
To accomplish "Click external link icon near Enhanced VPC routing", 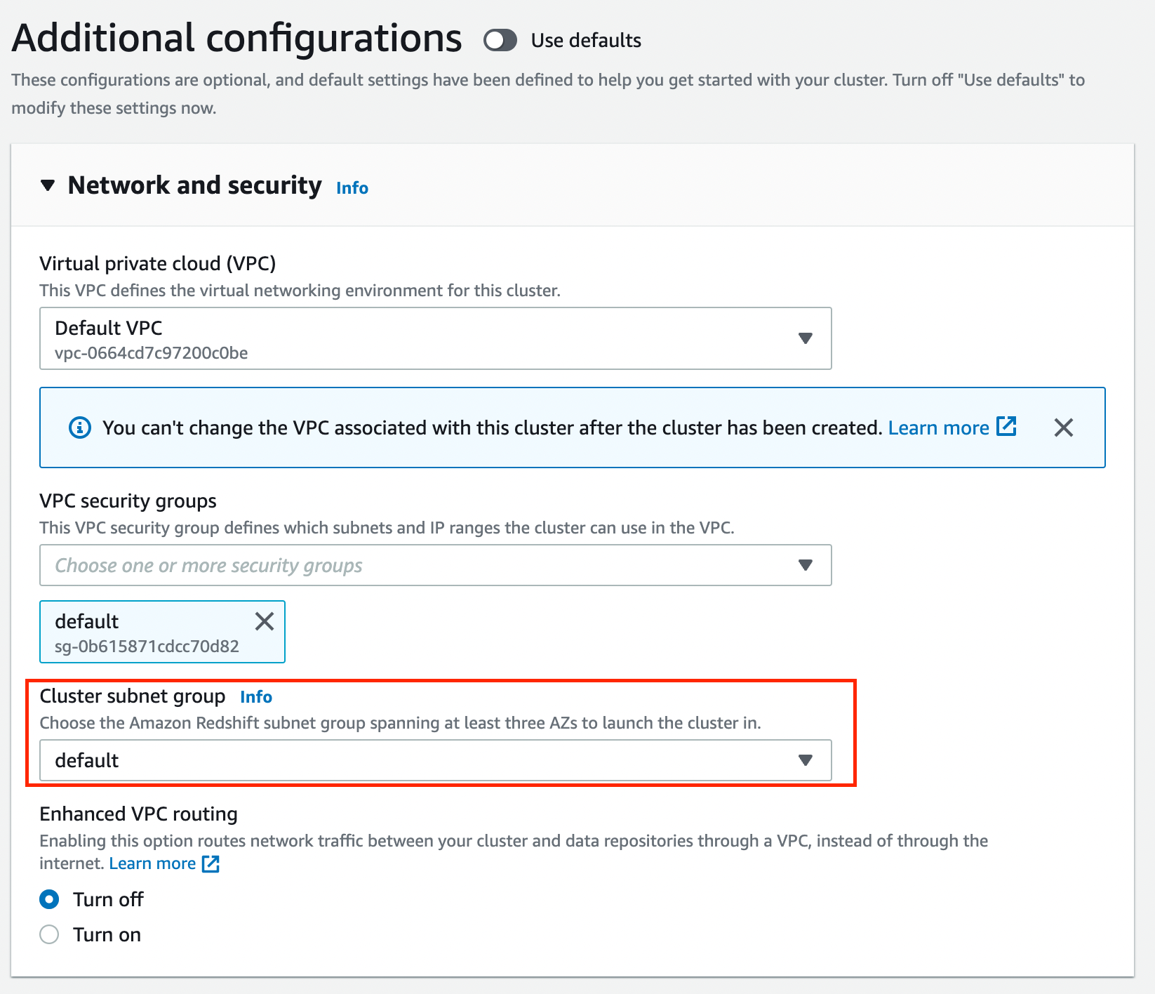I will 211,863.
